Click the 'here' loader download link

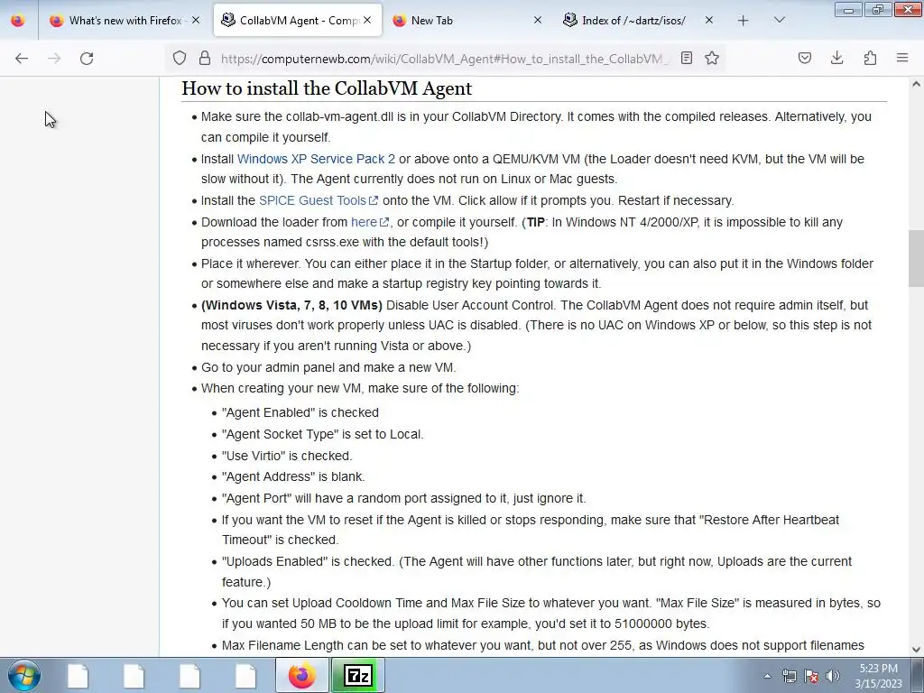369,222
